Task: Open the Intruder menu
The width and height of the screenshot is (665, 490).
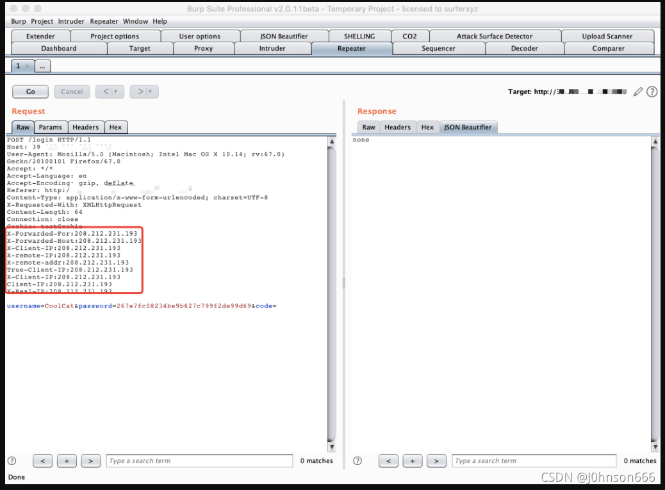Action: [x=71, y=21]
